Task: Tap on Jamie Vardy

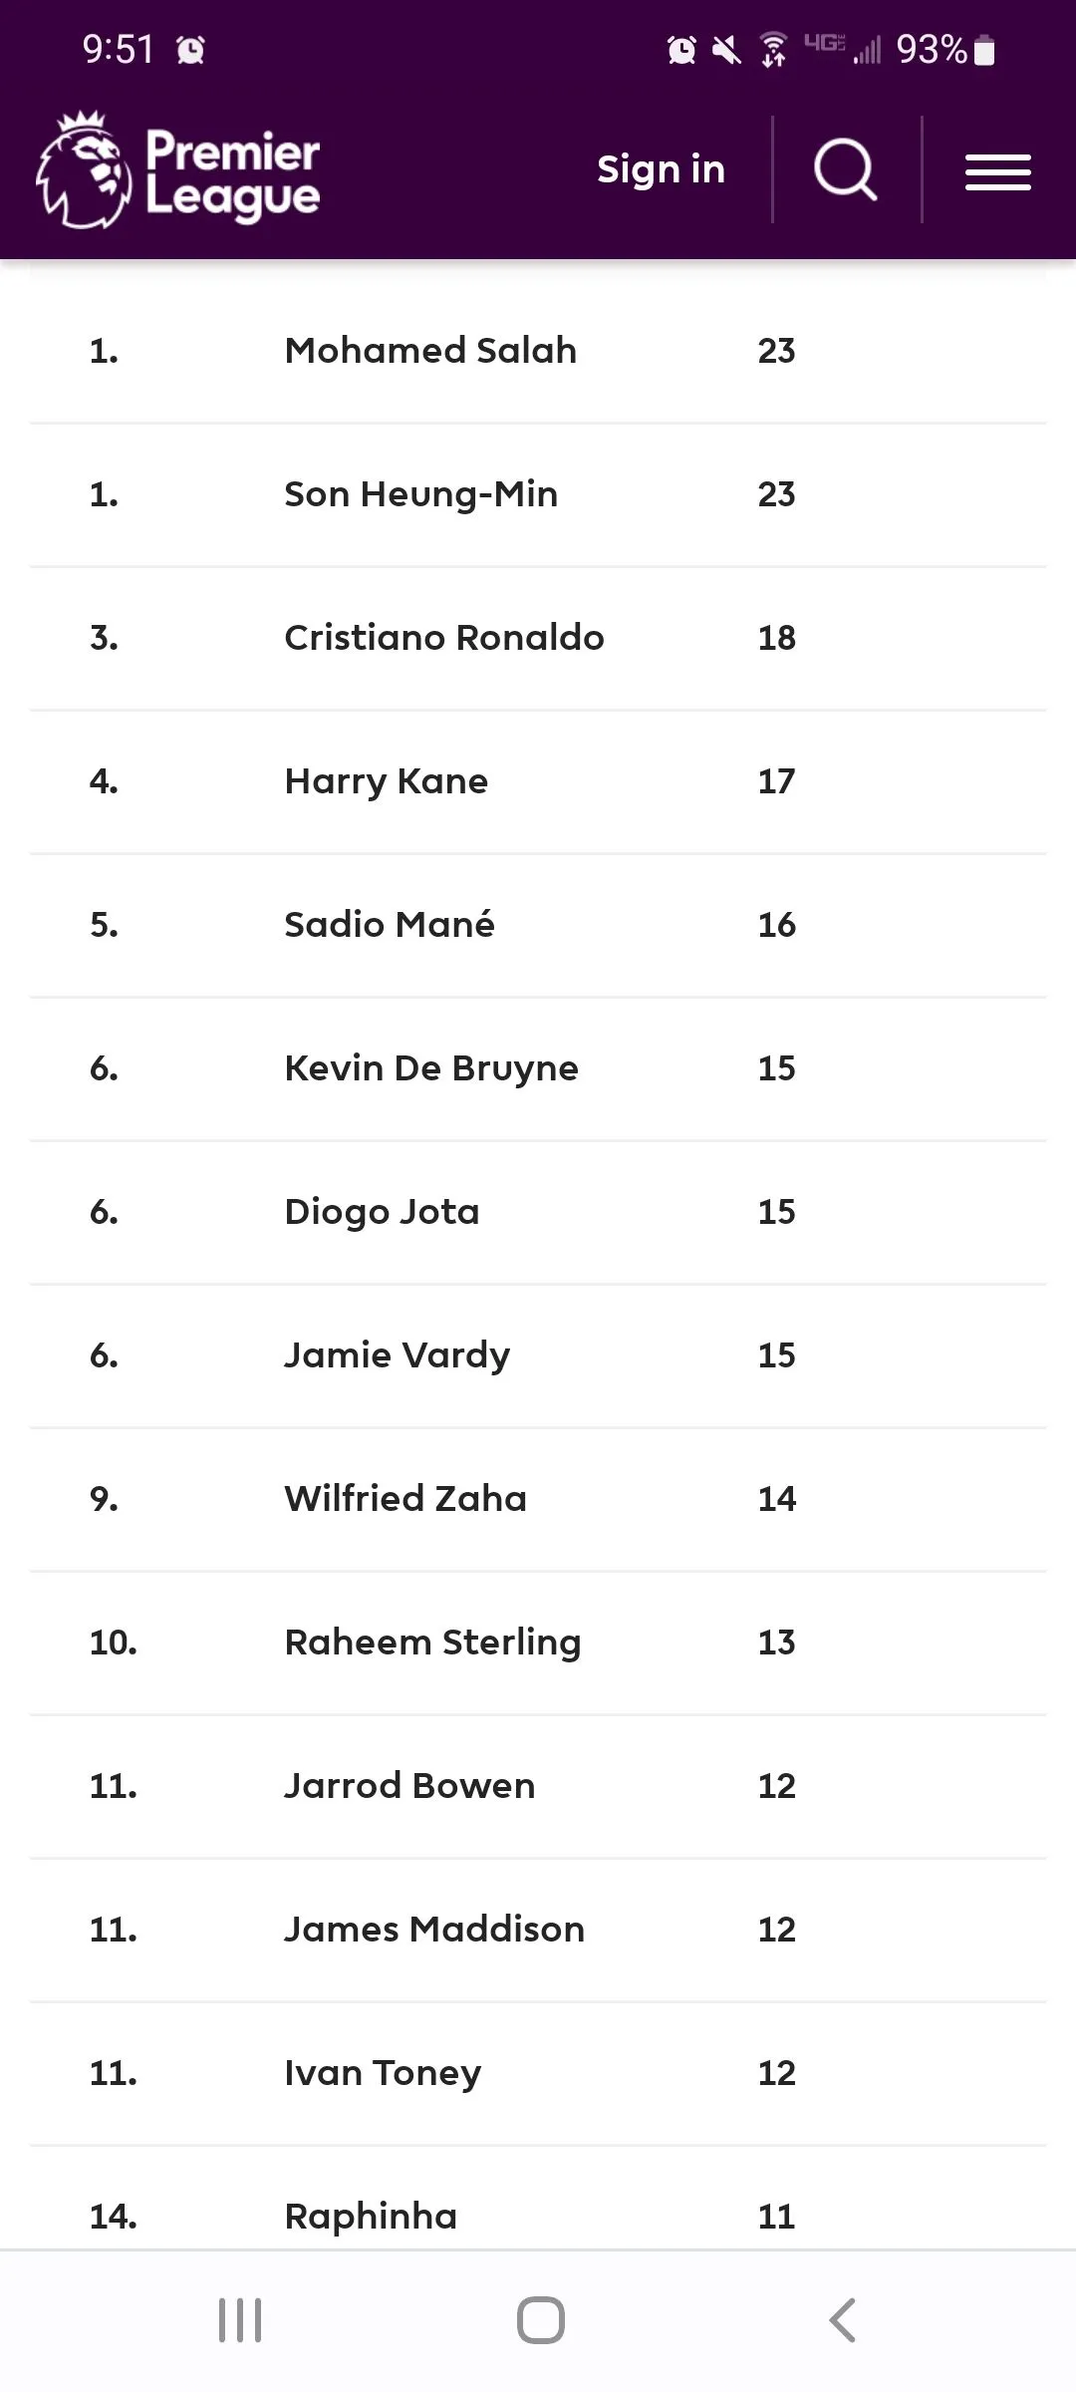Action: [397, 1355]
